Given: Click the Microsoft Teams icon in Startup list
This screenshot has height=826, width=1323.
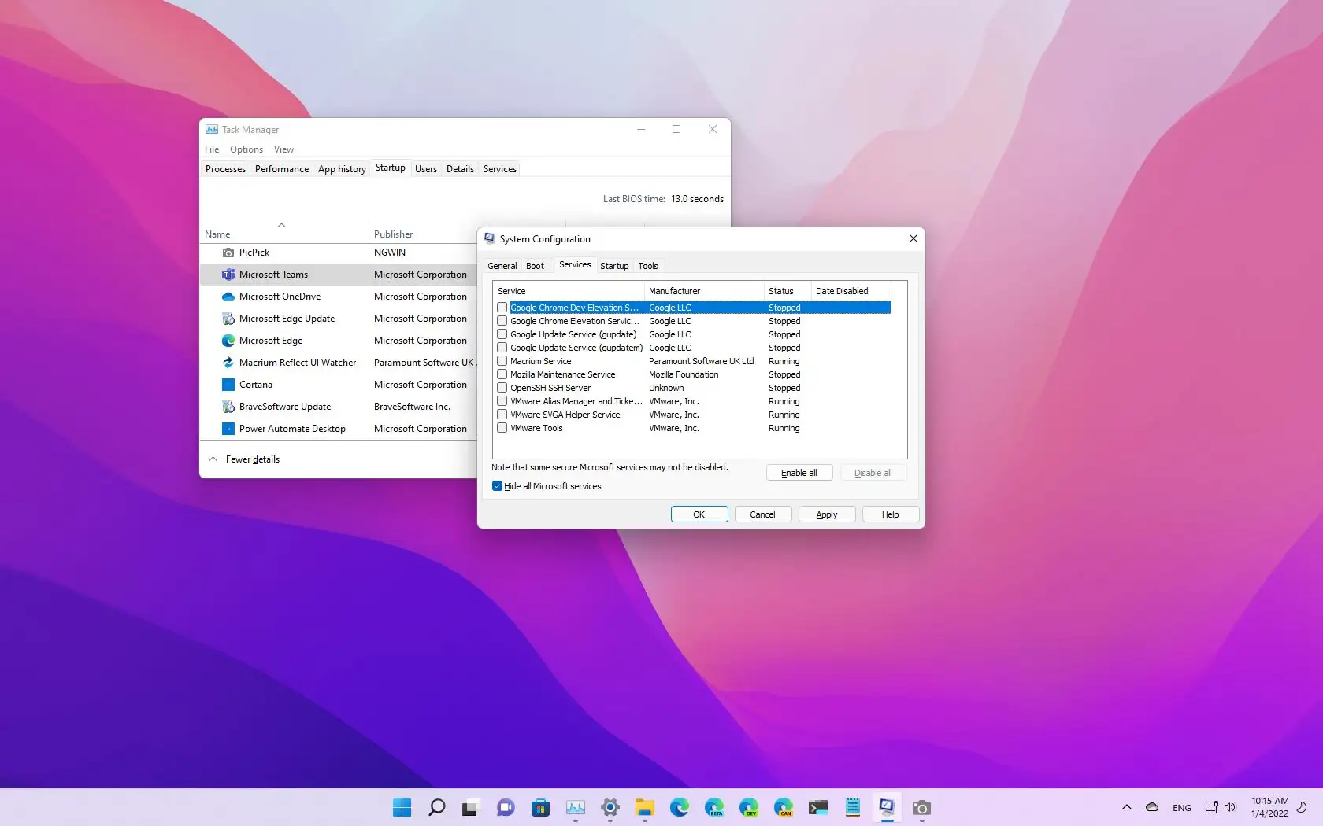Looking at the screenshot, I should coord(228,275).
